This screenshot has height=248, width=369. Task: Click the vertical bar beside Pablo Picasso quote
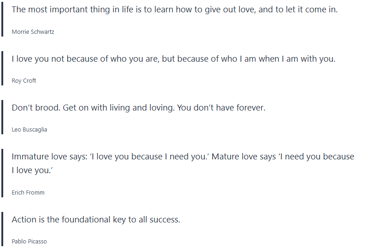point(3,230)
